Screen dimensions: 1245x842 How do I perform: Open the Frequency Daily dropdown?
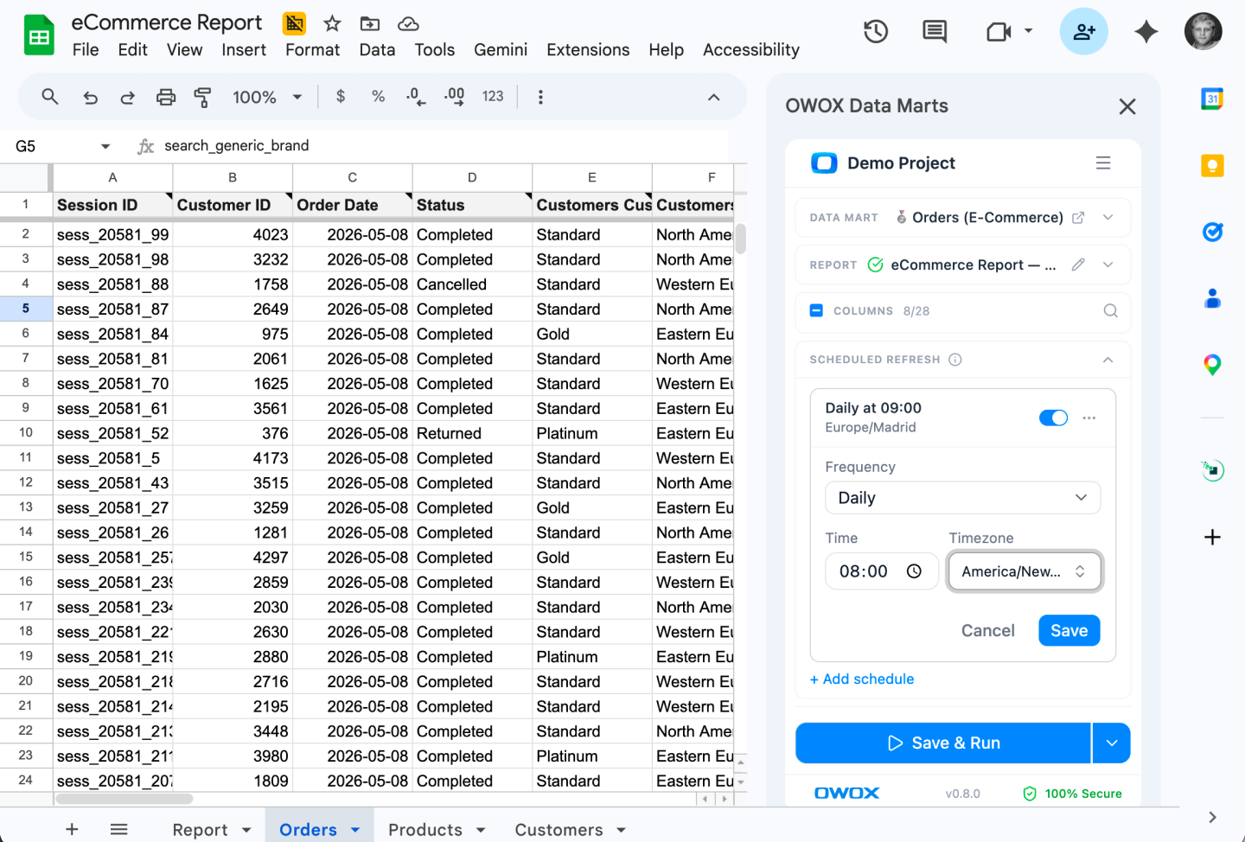(x=963, y=498)
